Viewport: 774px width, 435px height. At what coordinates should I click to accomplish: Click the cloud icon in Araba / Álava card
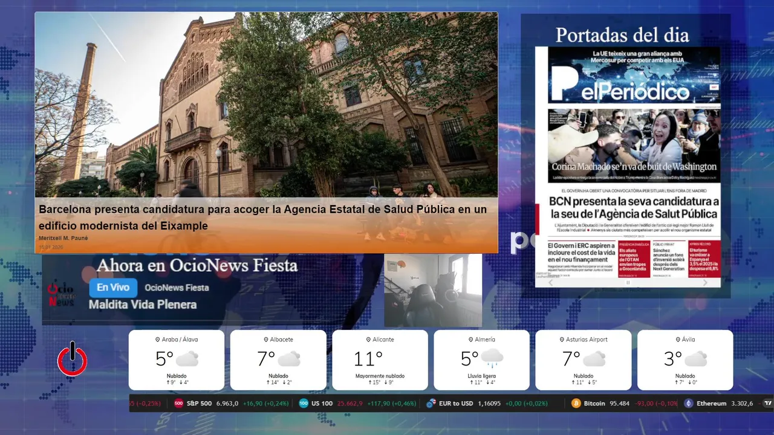pyautogui.click(x=187, y=359)
